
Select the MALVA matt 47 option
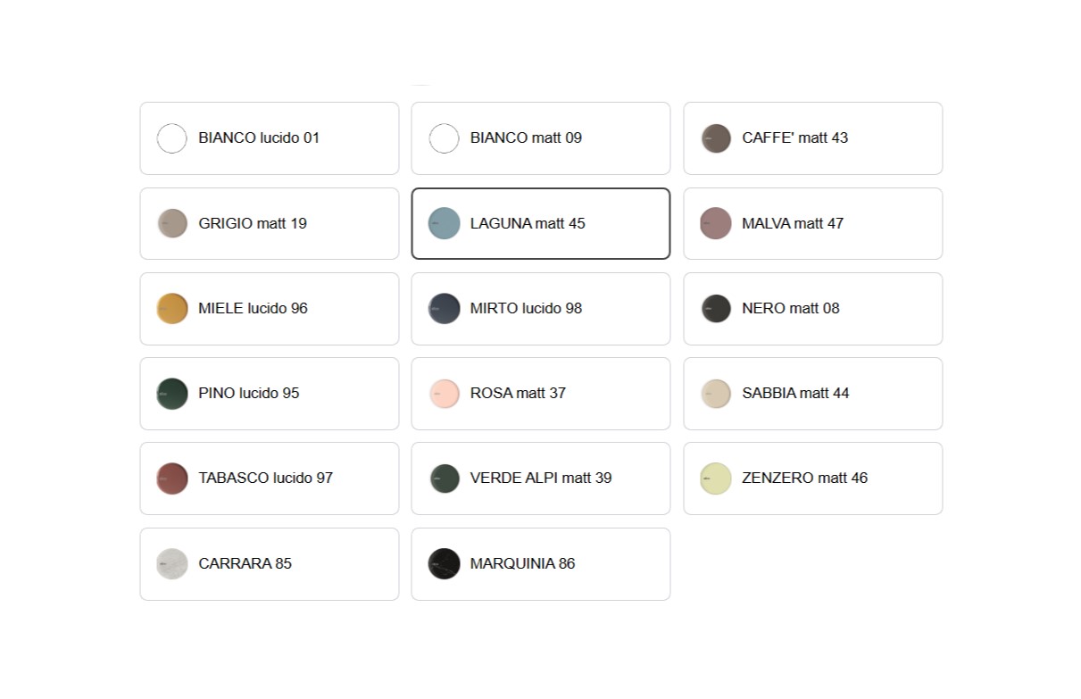812,223
